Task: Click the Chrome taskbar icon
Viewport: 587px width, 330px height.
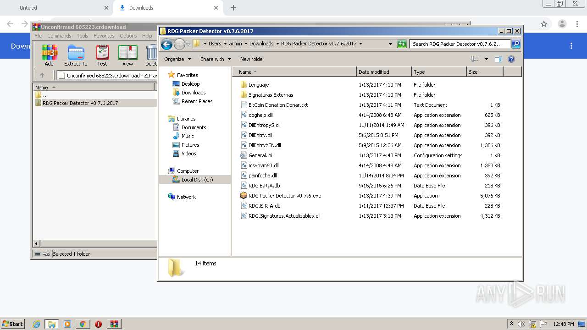Action: point(83,324)
